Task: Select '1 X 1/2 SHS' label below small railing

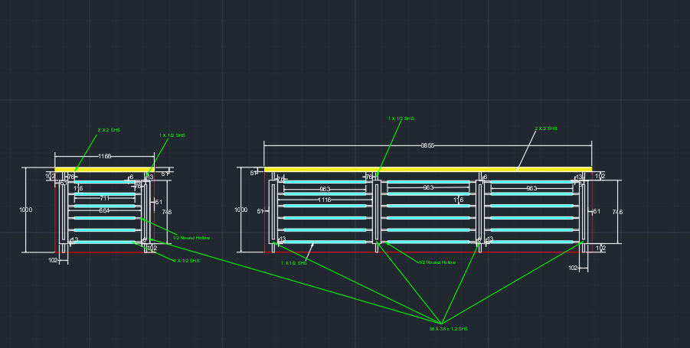Action: pyautogui.click(x=187, y=261)
